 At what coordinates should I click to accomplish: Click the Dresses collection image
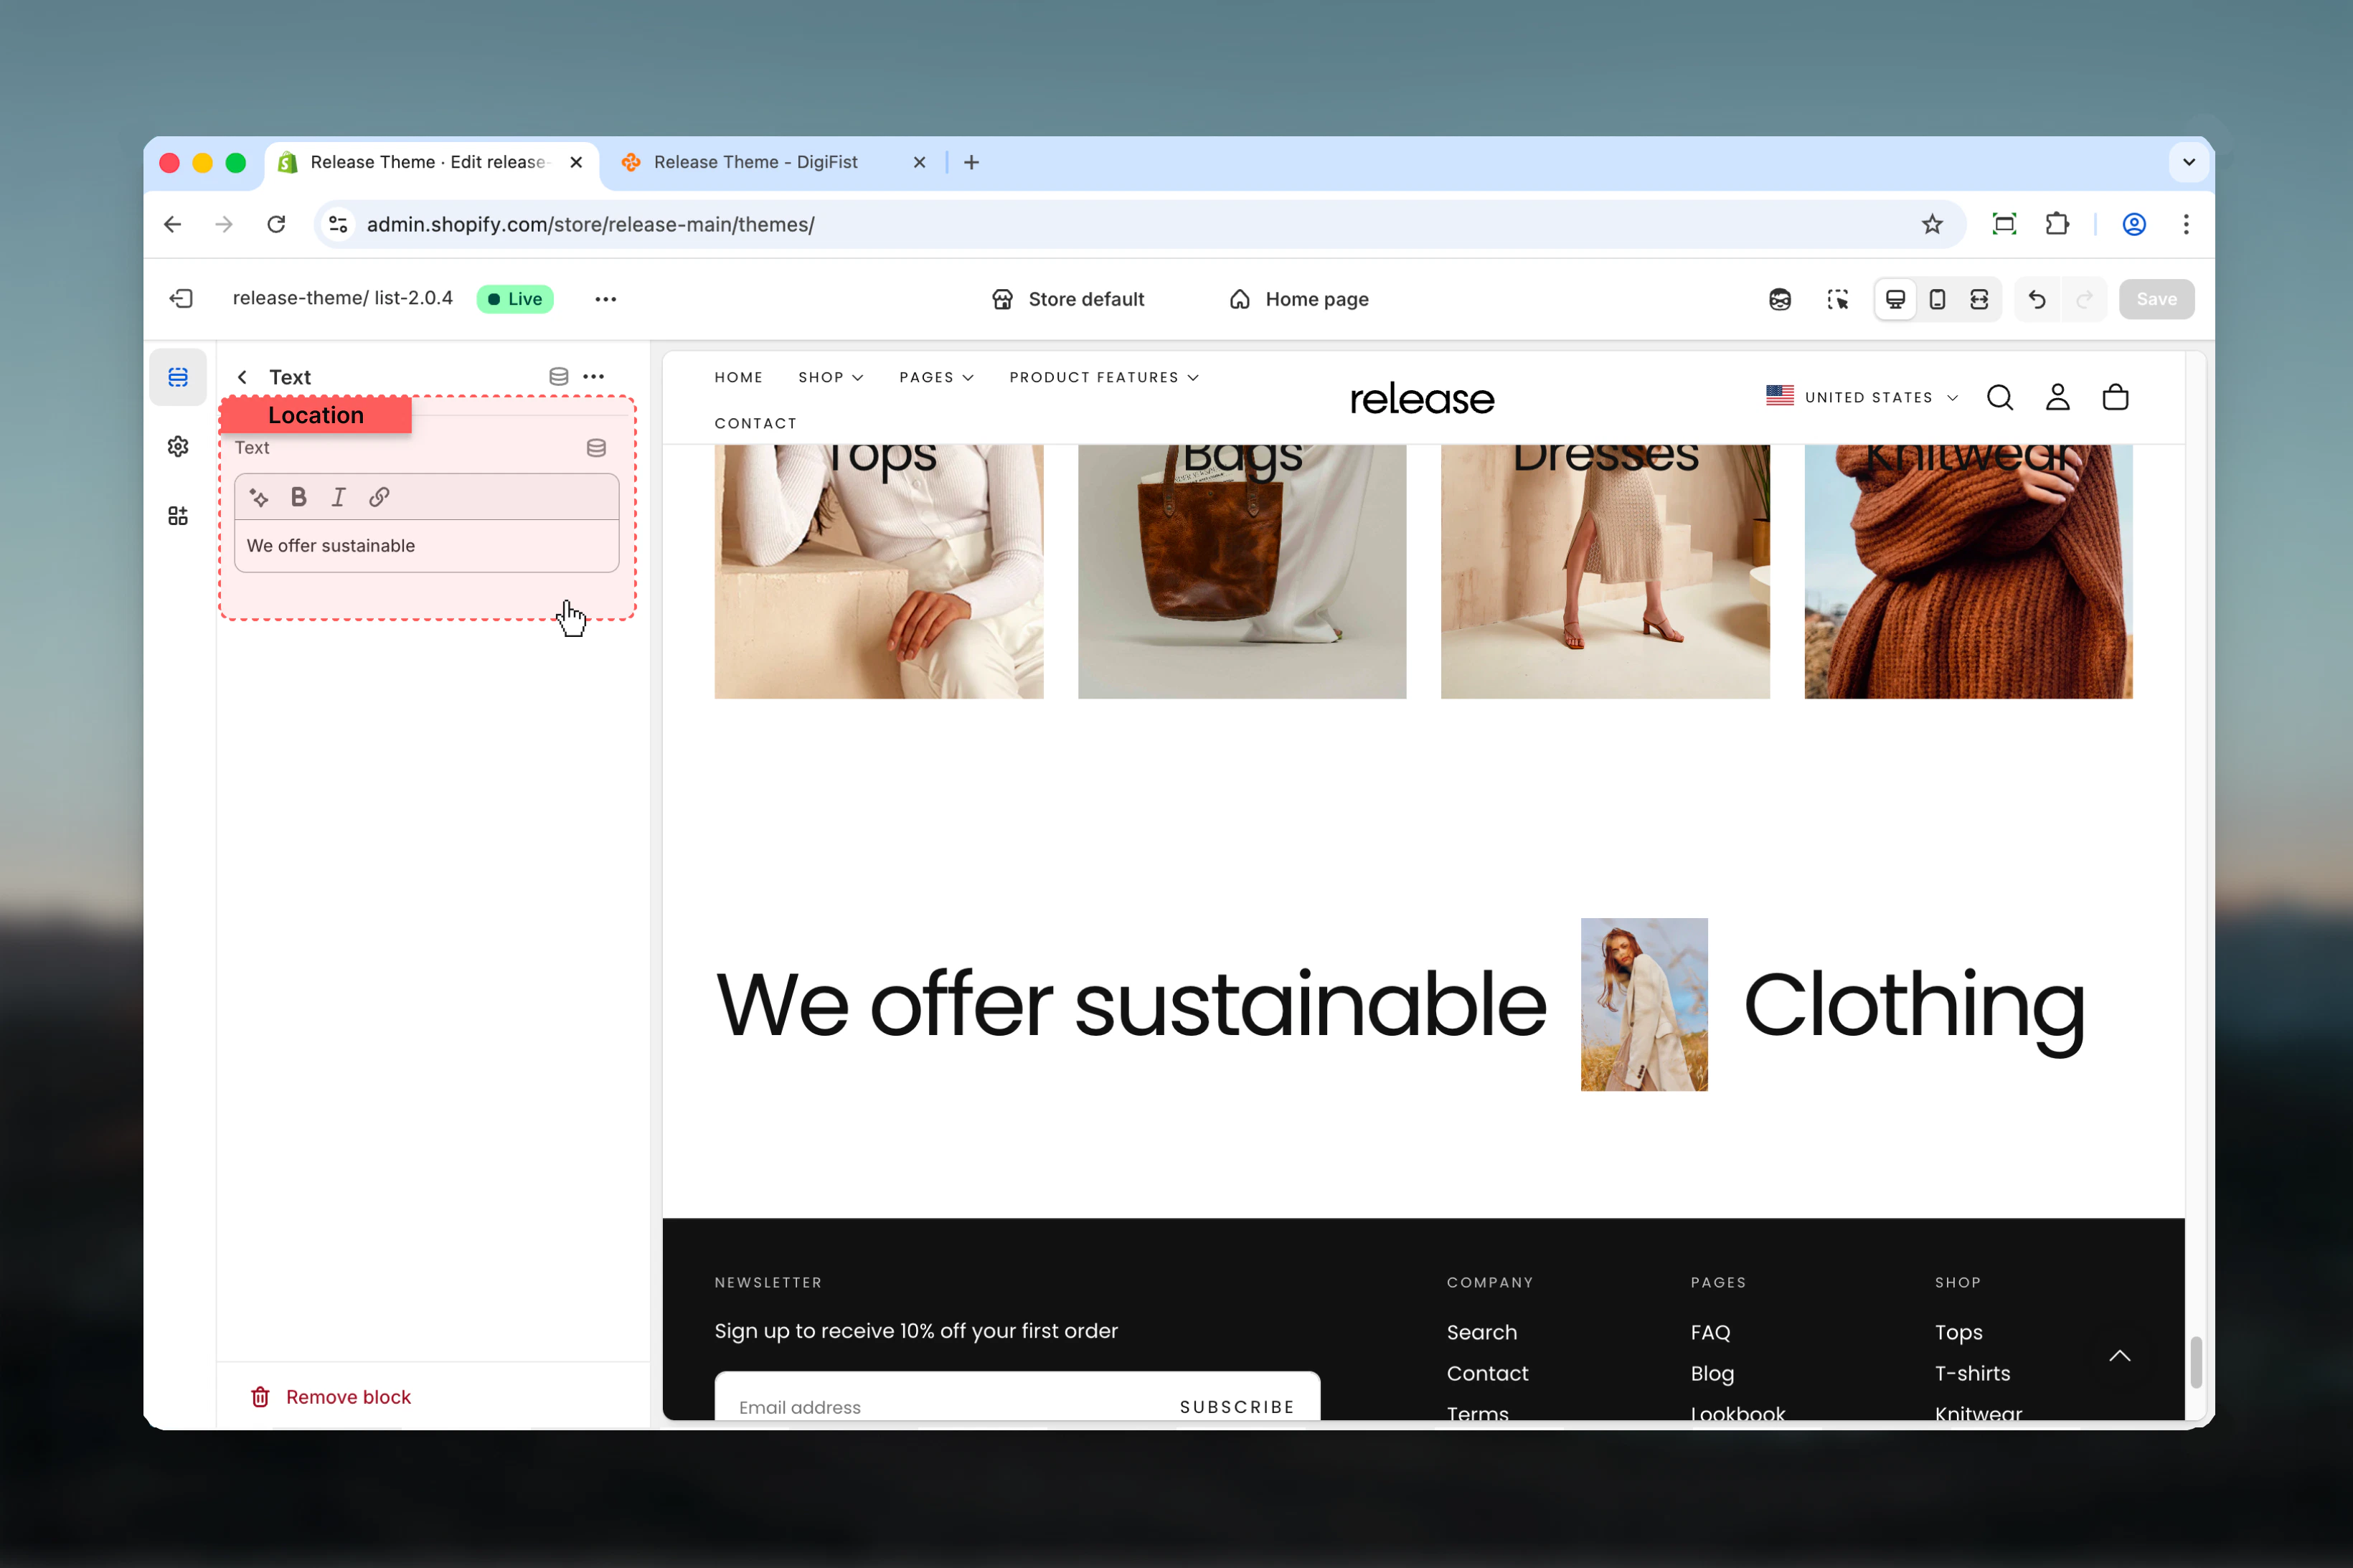point(1604,571)
